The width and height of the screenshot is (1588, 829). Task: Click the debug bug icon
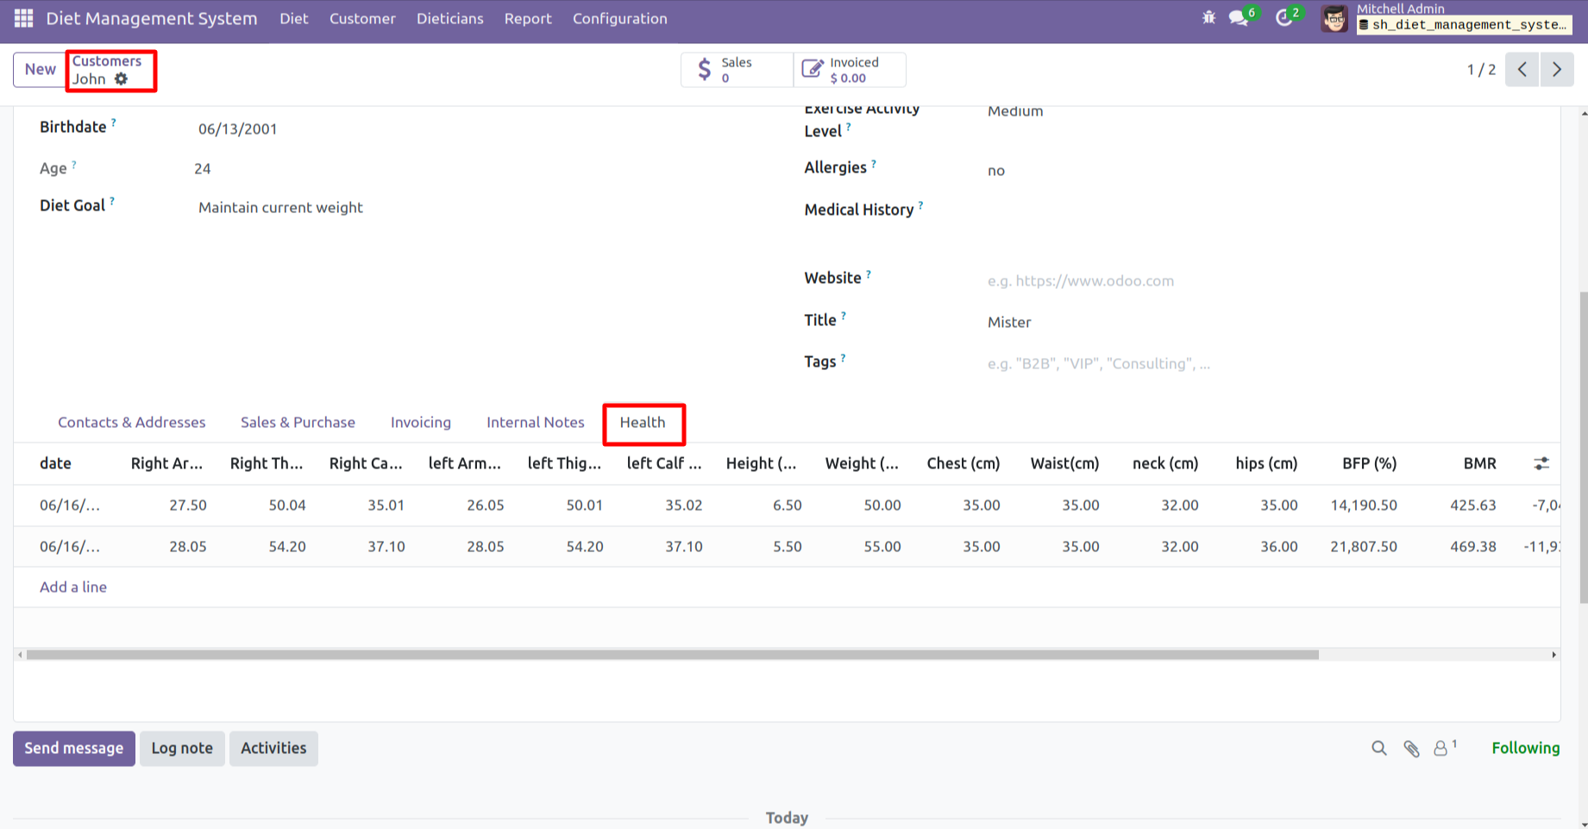click(1208, 18)
